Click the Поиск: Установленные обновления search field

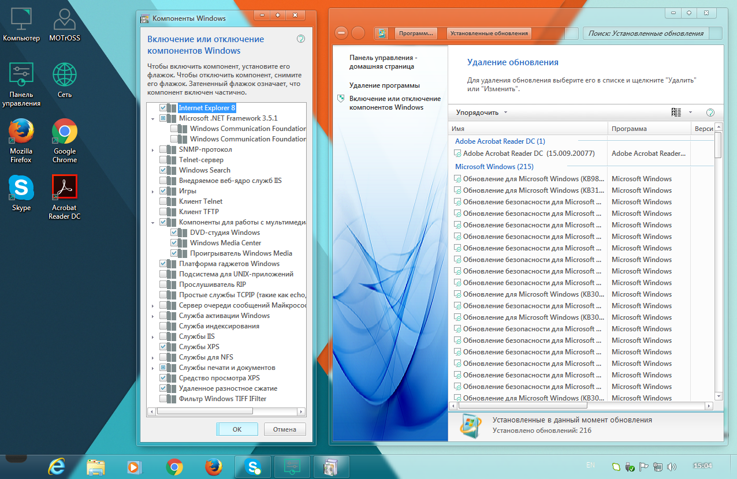click(646, 33)
